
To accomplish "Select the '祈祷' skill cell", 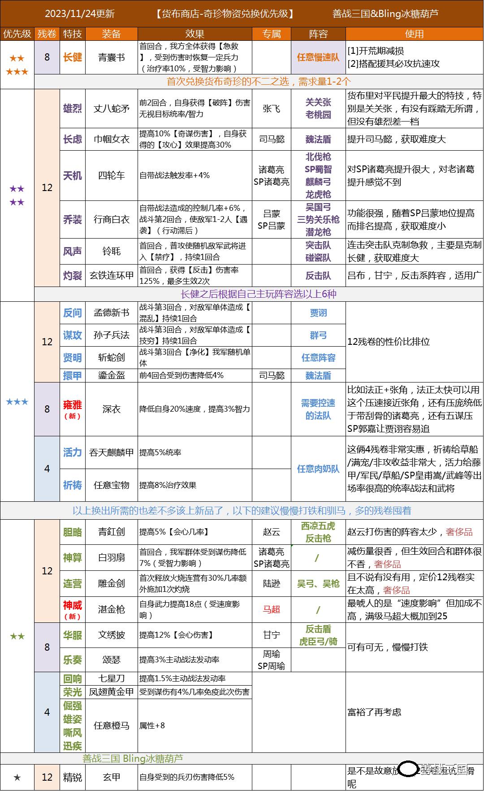I will pos(73,485).
